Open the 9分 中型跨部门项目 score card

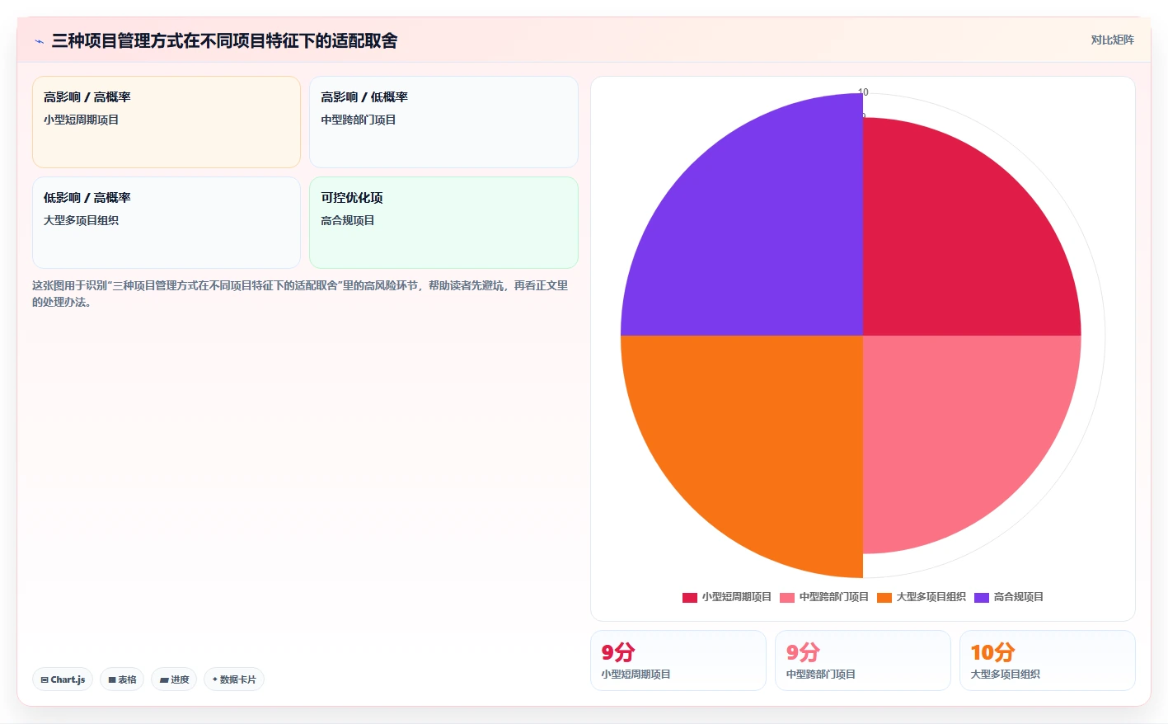(x=863, y=661)
